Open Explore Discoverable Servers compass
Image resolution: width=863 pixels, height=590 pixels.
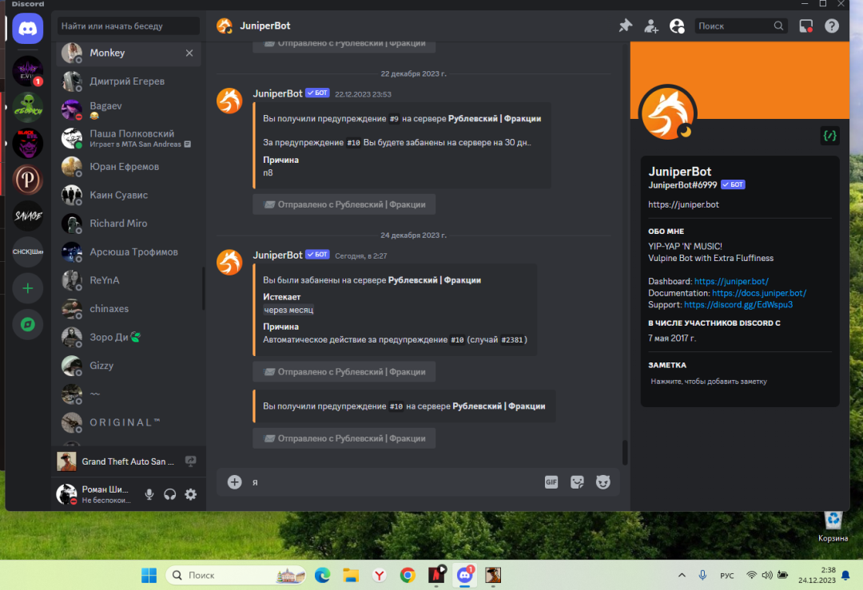28,324
